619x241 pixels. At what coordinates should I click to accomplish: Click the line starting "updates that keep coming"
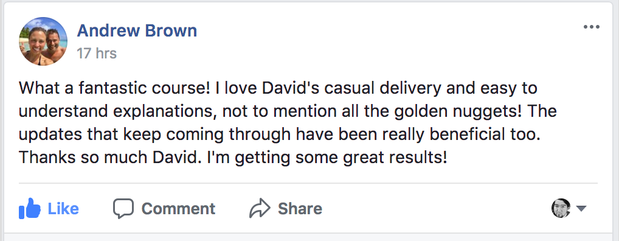(279, 134)
